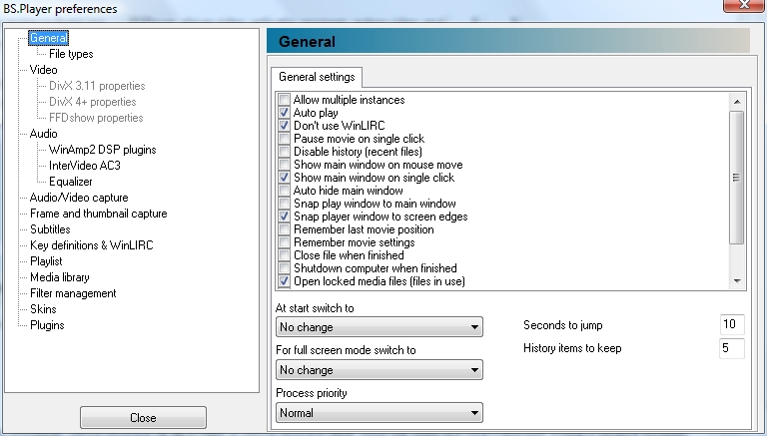Enable Allow multiple instances checkbox
Screen dimensions: 767x436
coord(284,100)
